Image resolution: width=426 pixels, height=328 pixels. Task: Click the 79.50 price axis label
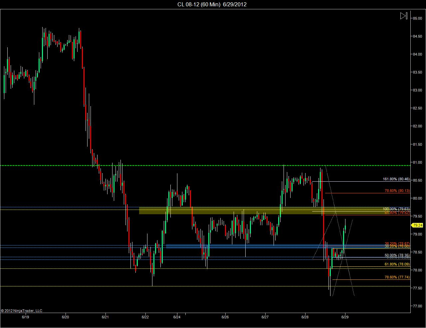pyautogui.click(x=417, y=216)
